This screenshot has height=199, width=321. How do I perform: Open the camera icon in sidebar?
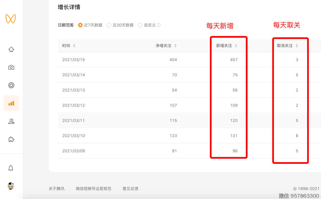[x=11, y=68]
